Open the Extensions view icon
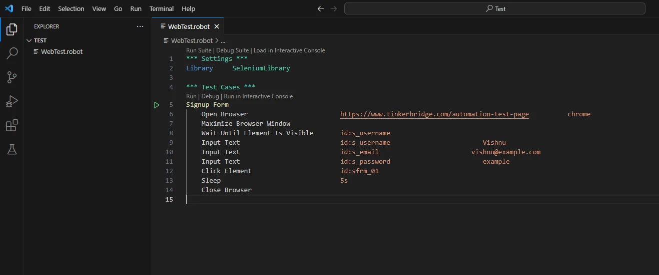Screen dimensions: 659x275 [x=12, y=125]
